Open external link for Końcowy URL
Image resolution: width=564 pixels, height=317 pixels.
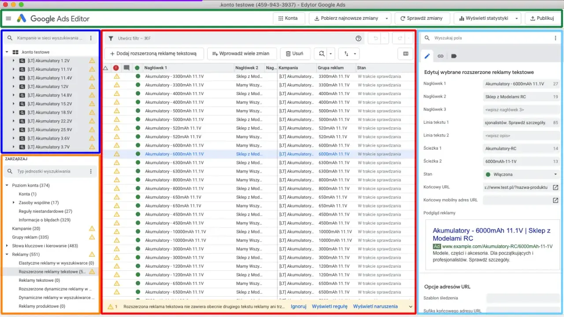(556, 188)
